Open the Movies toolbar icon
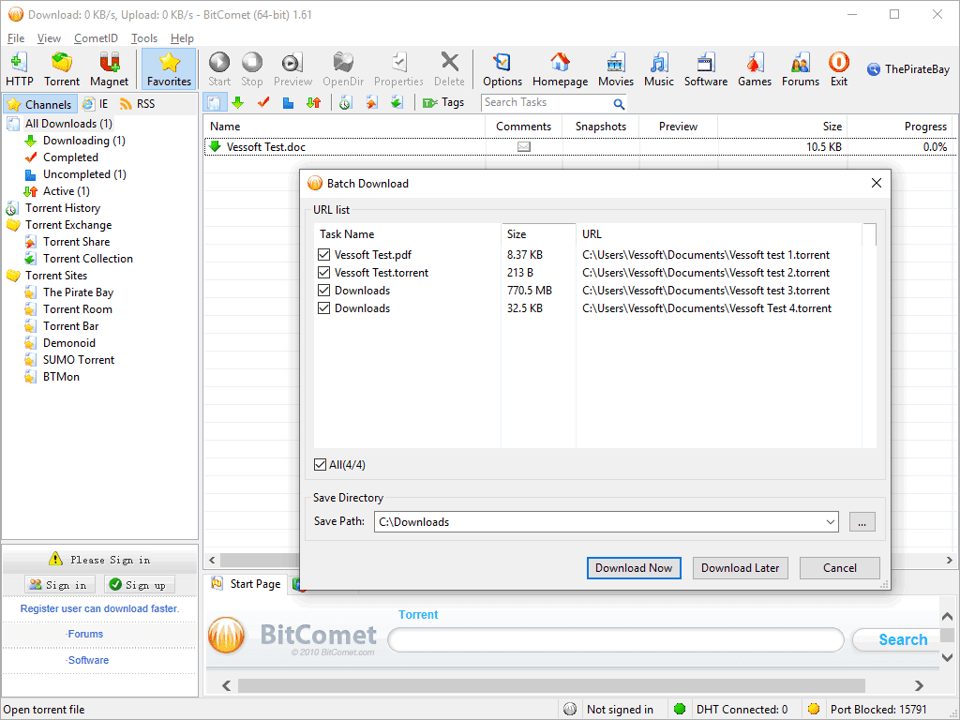Image resolution: width=960 pixels, height=720 pixels. 615,69
